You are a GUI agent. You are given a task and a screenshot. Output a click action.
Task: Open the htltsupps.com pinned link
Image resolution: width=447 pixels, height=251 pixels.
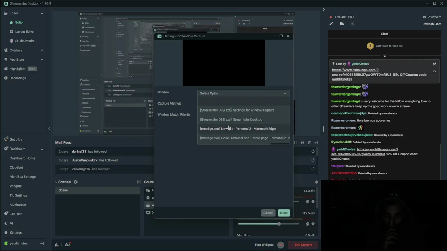tap(362, 72)
